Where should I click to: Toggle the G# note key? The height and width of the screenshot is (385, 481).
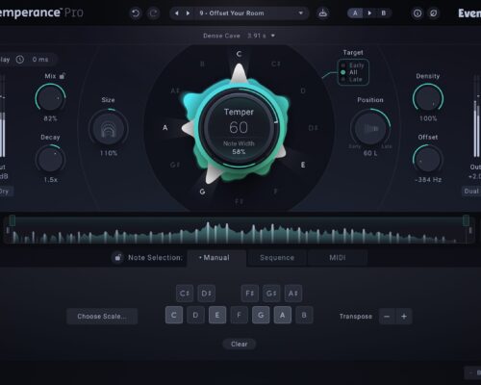(x=271, y=294)
